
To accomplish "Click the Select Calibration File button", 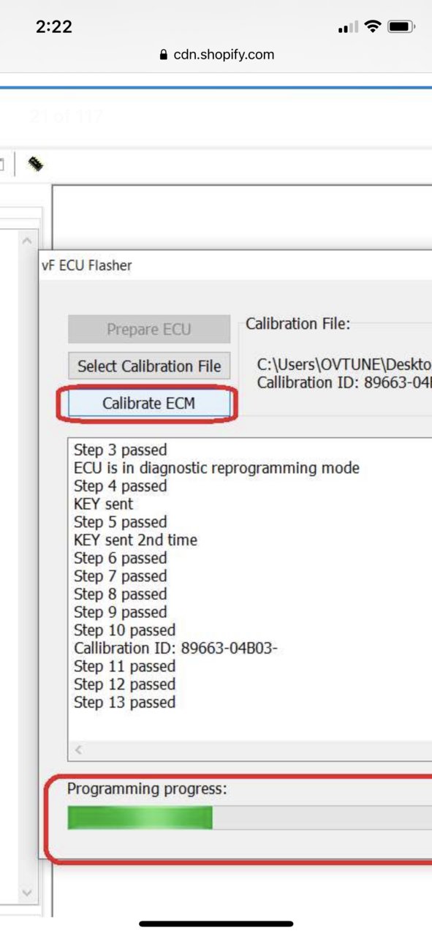I will pyautogui.click(x=149, y=366).
